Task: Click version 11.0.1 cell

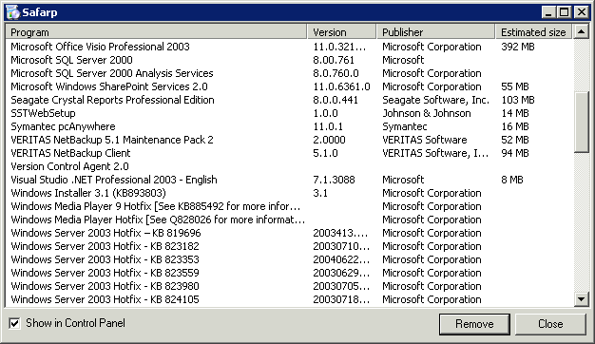Action: (328, 126)
